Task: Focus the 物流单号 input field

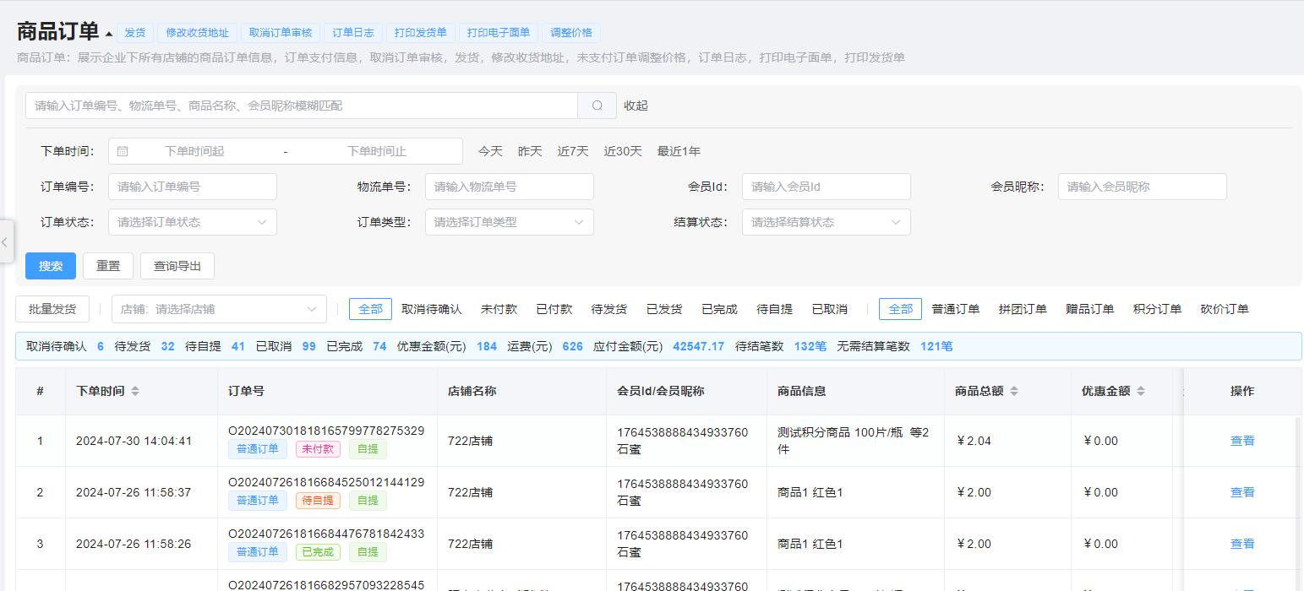Action: click(510, 187)
